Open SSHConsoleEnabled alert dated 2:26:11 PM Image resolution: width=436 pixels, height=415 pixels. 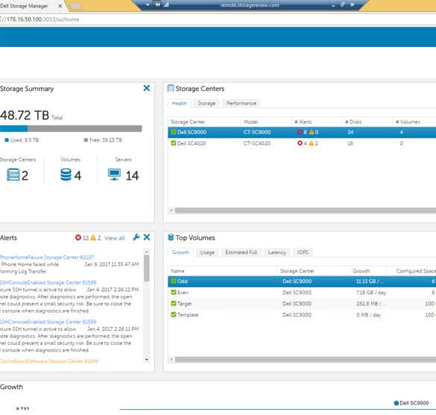pos(48,322)
